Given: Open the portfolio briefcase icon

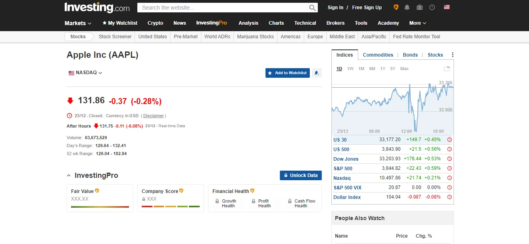Looking at the screenshot, I should (419, 7).
